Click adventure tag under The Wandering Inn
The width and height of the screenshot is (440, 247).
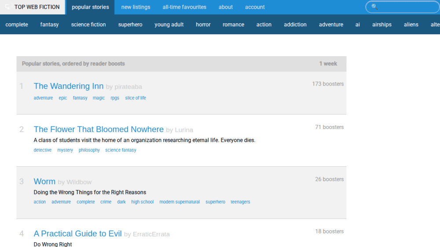click(x=43, y=98)
